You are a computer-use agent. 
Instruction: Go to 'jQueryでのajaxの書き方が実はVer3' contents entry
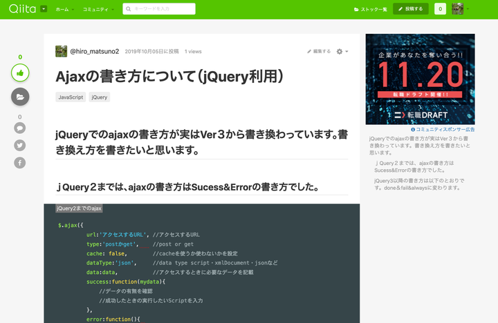(420, 146)
